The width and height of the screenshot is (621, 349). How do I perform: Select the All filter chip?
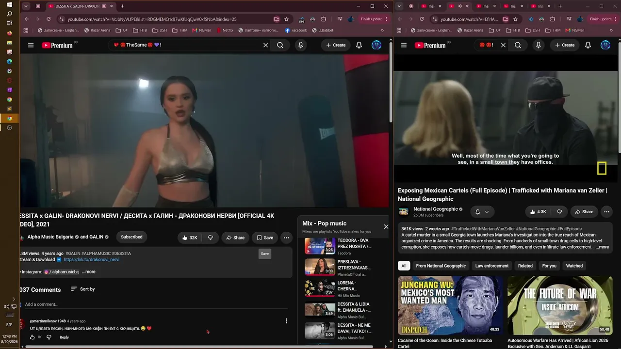click(x=404, y=266)
